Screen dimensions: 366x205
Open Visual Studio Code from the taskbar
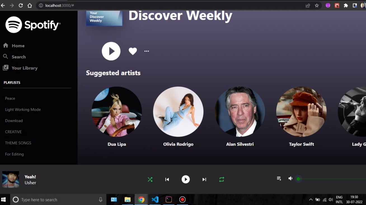click(155, 200)
